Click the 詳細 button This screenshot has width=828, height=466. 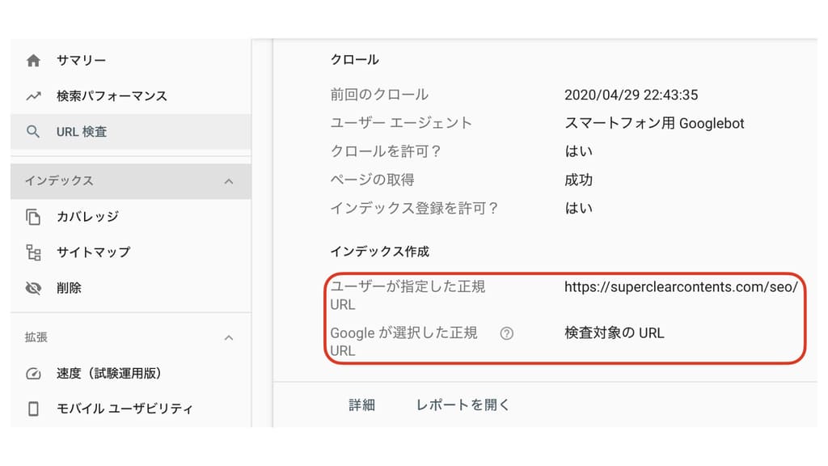(361, 405)
